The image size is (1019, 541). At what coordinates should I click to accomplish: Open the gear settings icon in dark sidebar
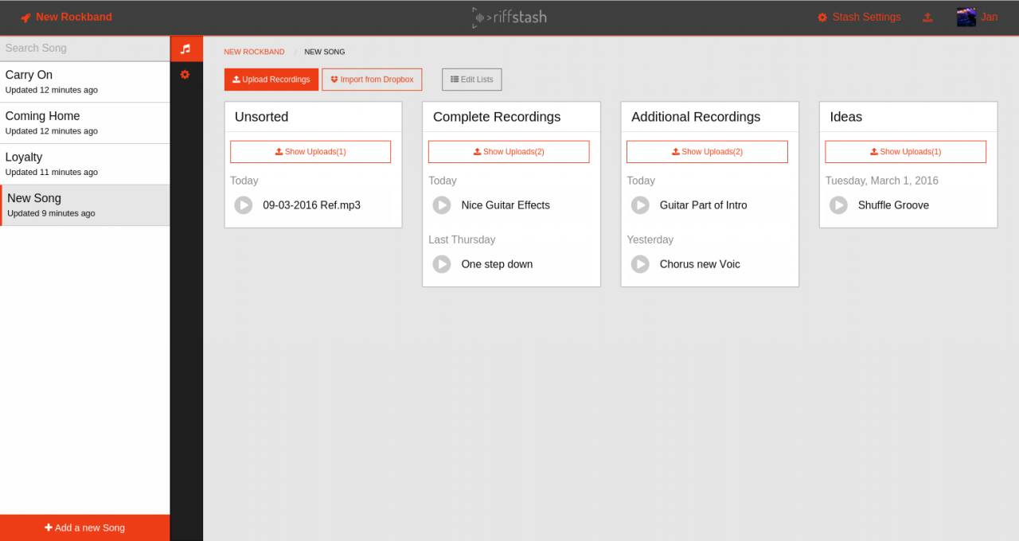point(185,74)
